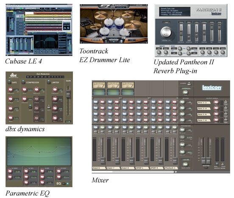Click the Compressor threshold knob
Image resolution: width=234 pixels, height=198 pixels.
[36, 90]
